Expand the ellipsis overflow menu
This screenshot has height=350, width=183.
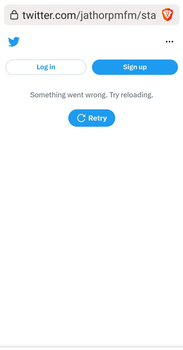coord(169,42)
